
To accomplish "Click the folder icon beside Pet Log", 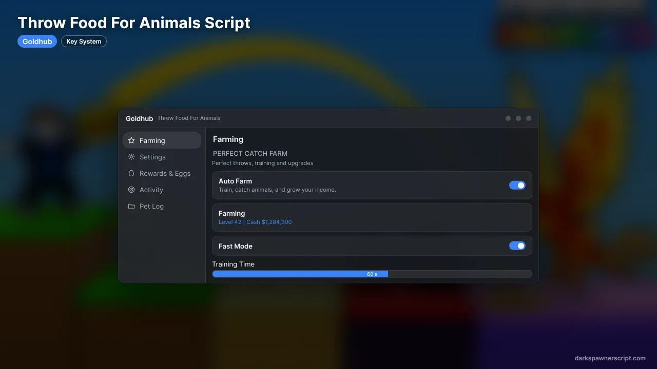I will tap(131, 206).
